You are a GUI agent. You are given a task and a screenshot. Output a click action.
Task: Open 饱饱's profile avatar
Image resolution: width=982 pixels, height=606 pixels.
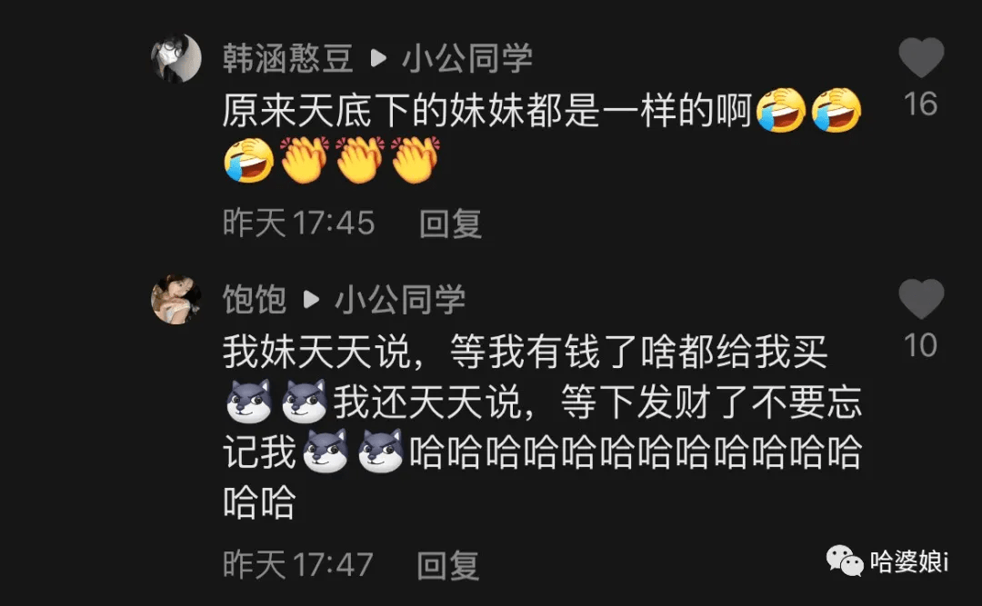pos(176,299)
